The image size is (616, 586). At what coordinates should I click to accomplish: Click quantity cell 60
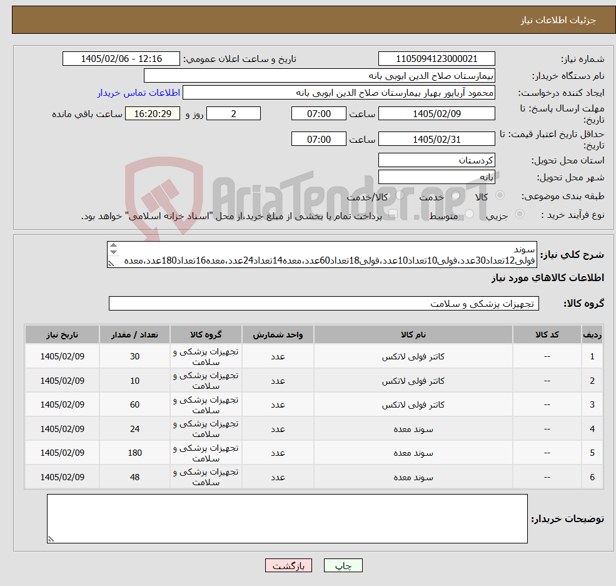click(x=134, y=404)
